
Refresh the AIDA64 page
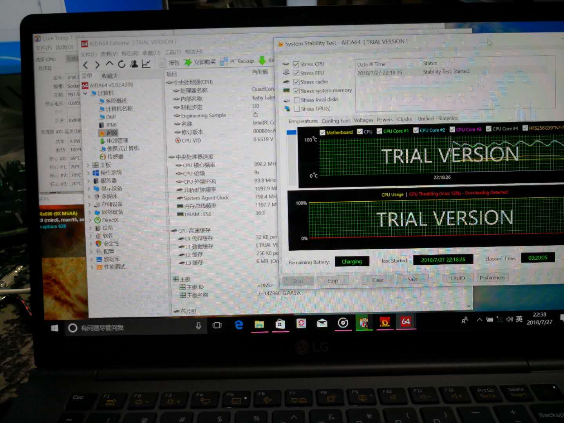click(122, 64)
